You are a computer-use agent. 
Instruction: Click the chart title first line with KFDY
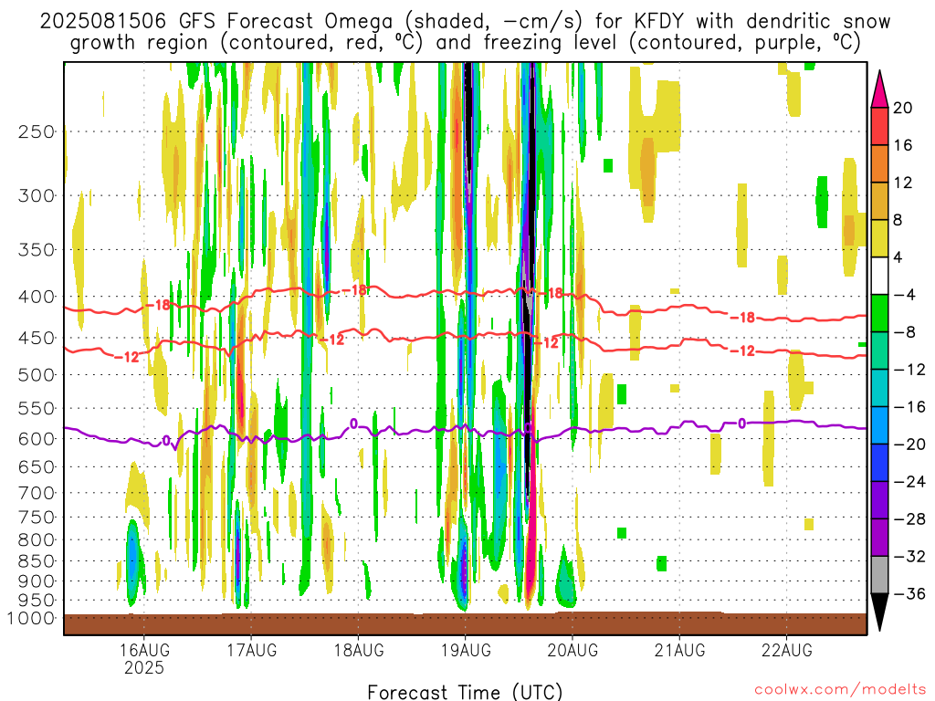pos(465,22)
